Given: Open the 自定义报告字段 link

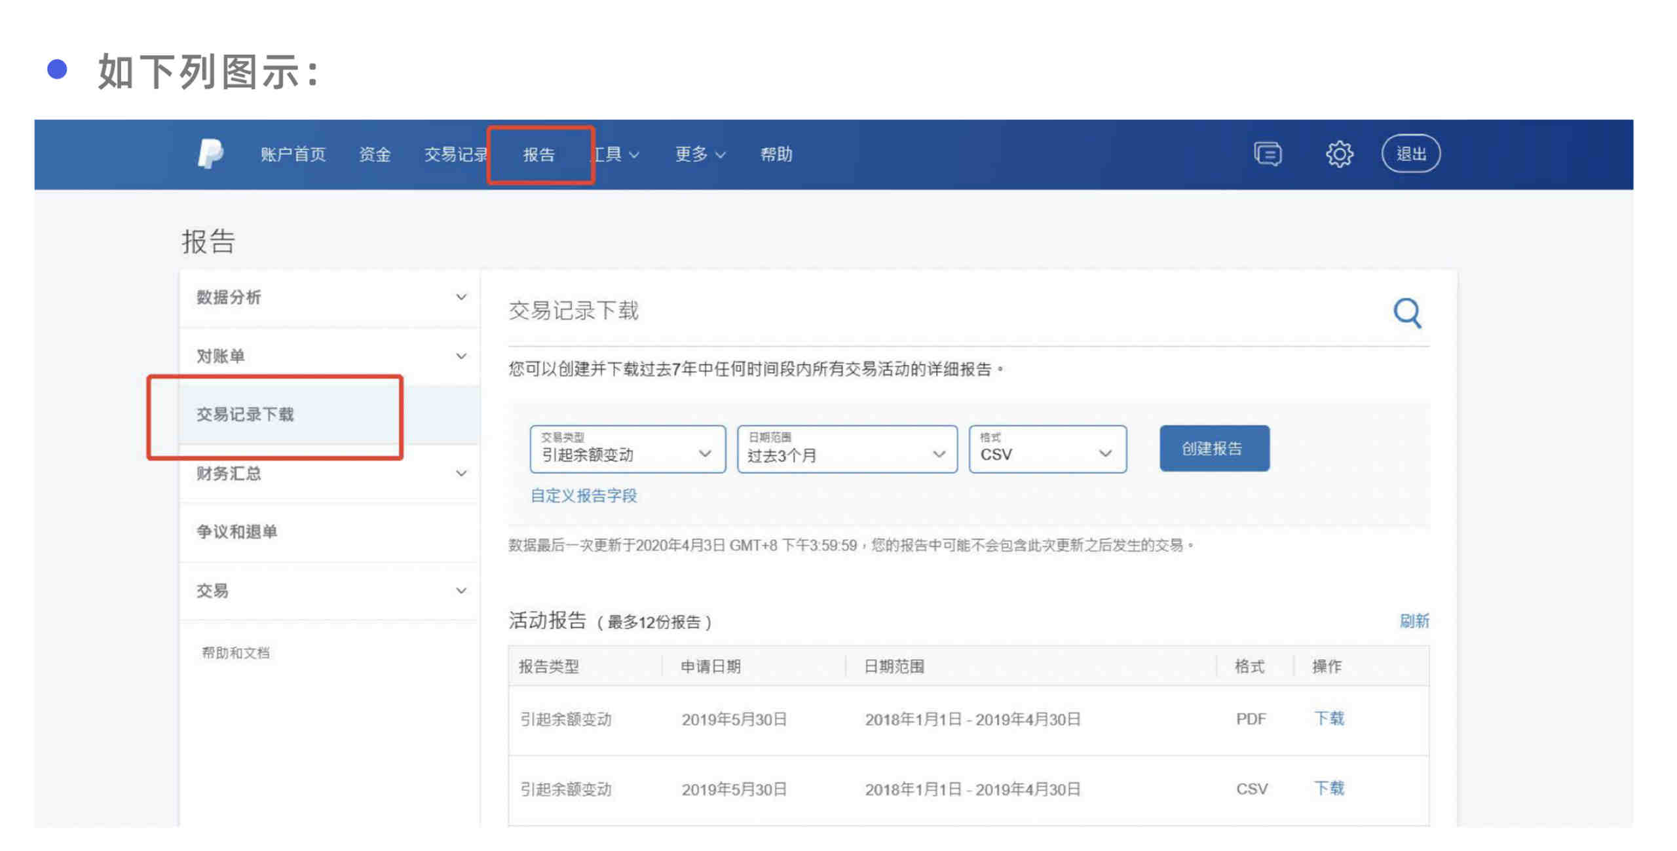Looking at the screenshot, I should click(583, 495).
